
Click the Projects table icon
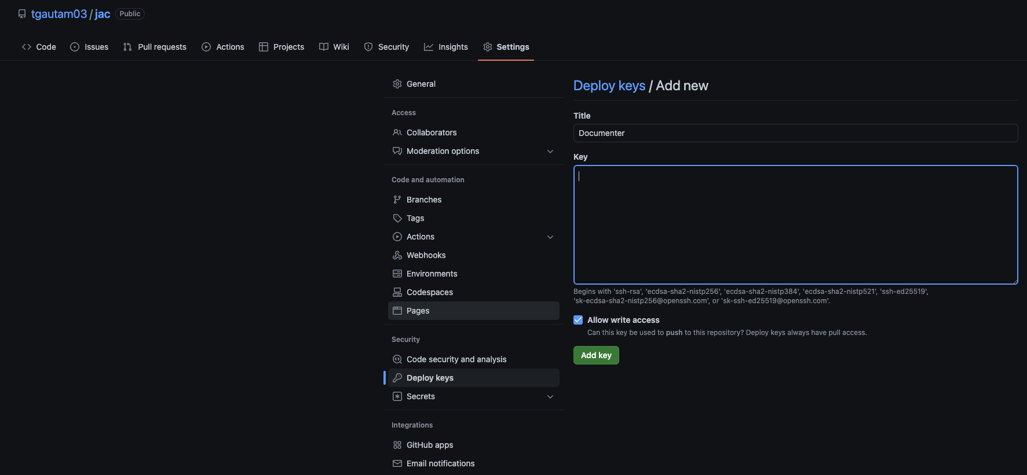[264, 47]
